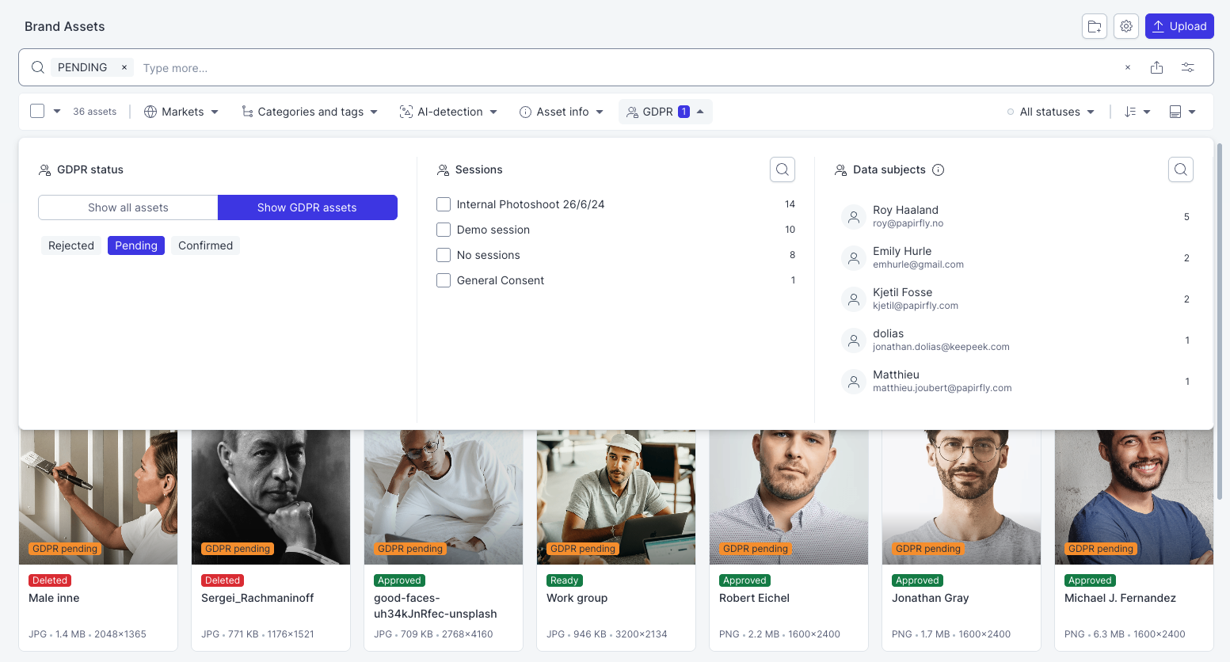The width and height of the screenshot is (1230, 662).
Task: Check the No sessions checkbox
Action: pos(444,255)
